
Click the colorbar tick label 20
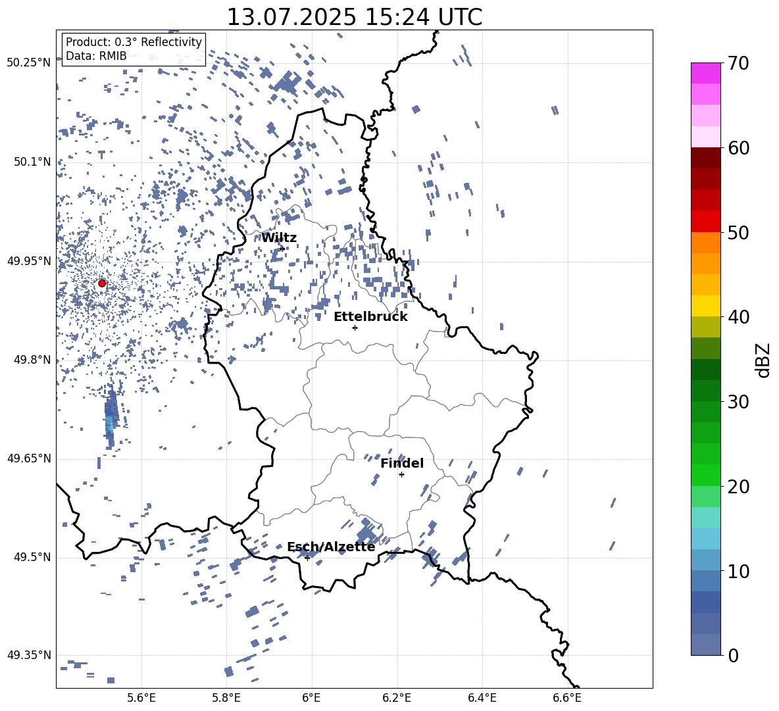pyautogui.click(x=738, y=487)
